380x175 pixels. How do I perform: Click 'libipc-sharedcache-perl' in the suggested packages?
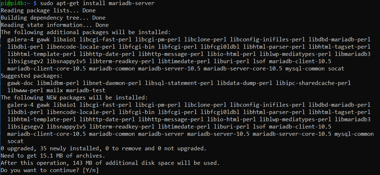(x=313, y=83)
